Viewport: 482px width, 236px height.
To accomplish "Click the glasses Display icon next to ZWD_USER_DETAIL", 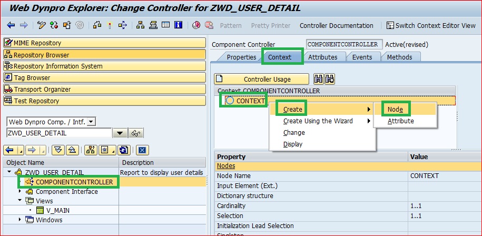I will 136,133.
